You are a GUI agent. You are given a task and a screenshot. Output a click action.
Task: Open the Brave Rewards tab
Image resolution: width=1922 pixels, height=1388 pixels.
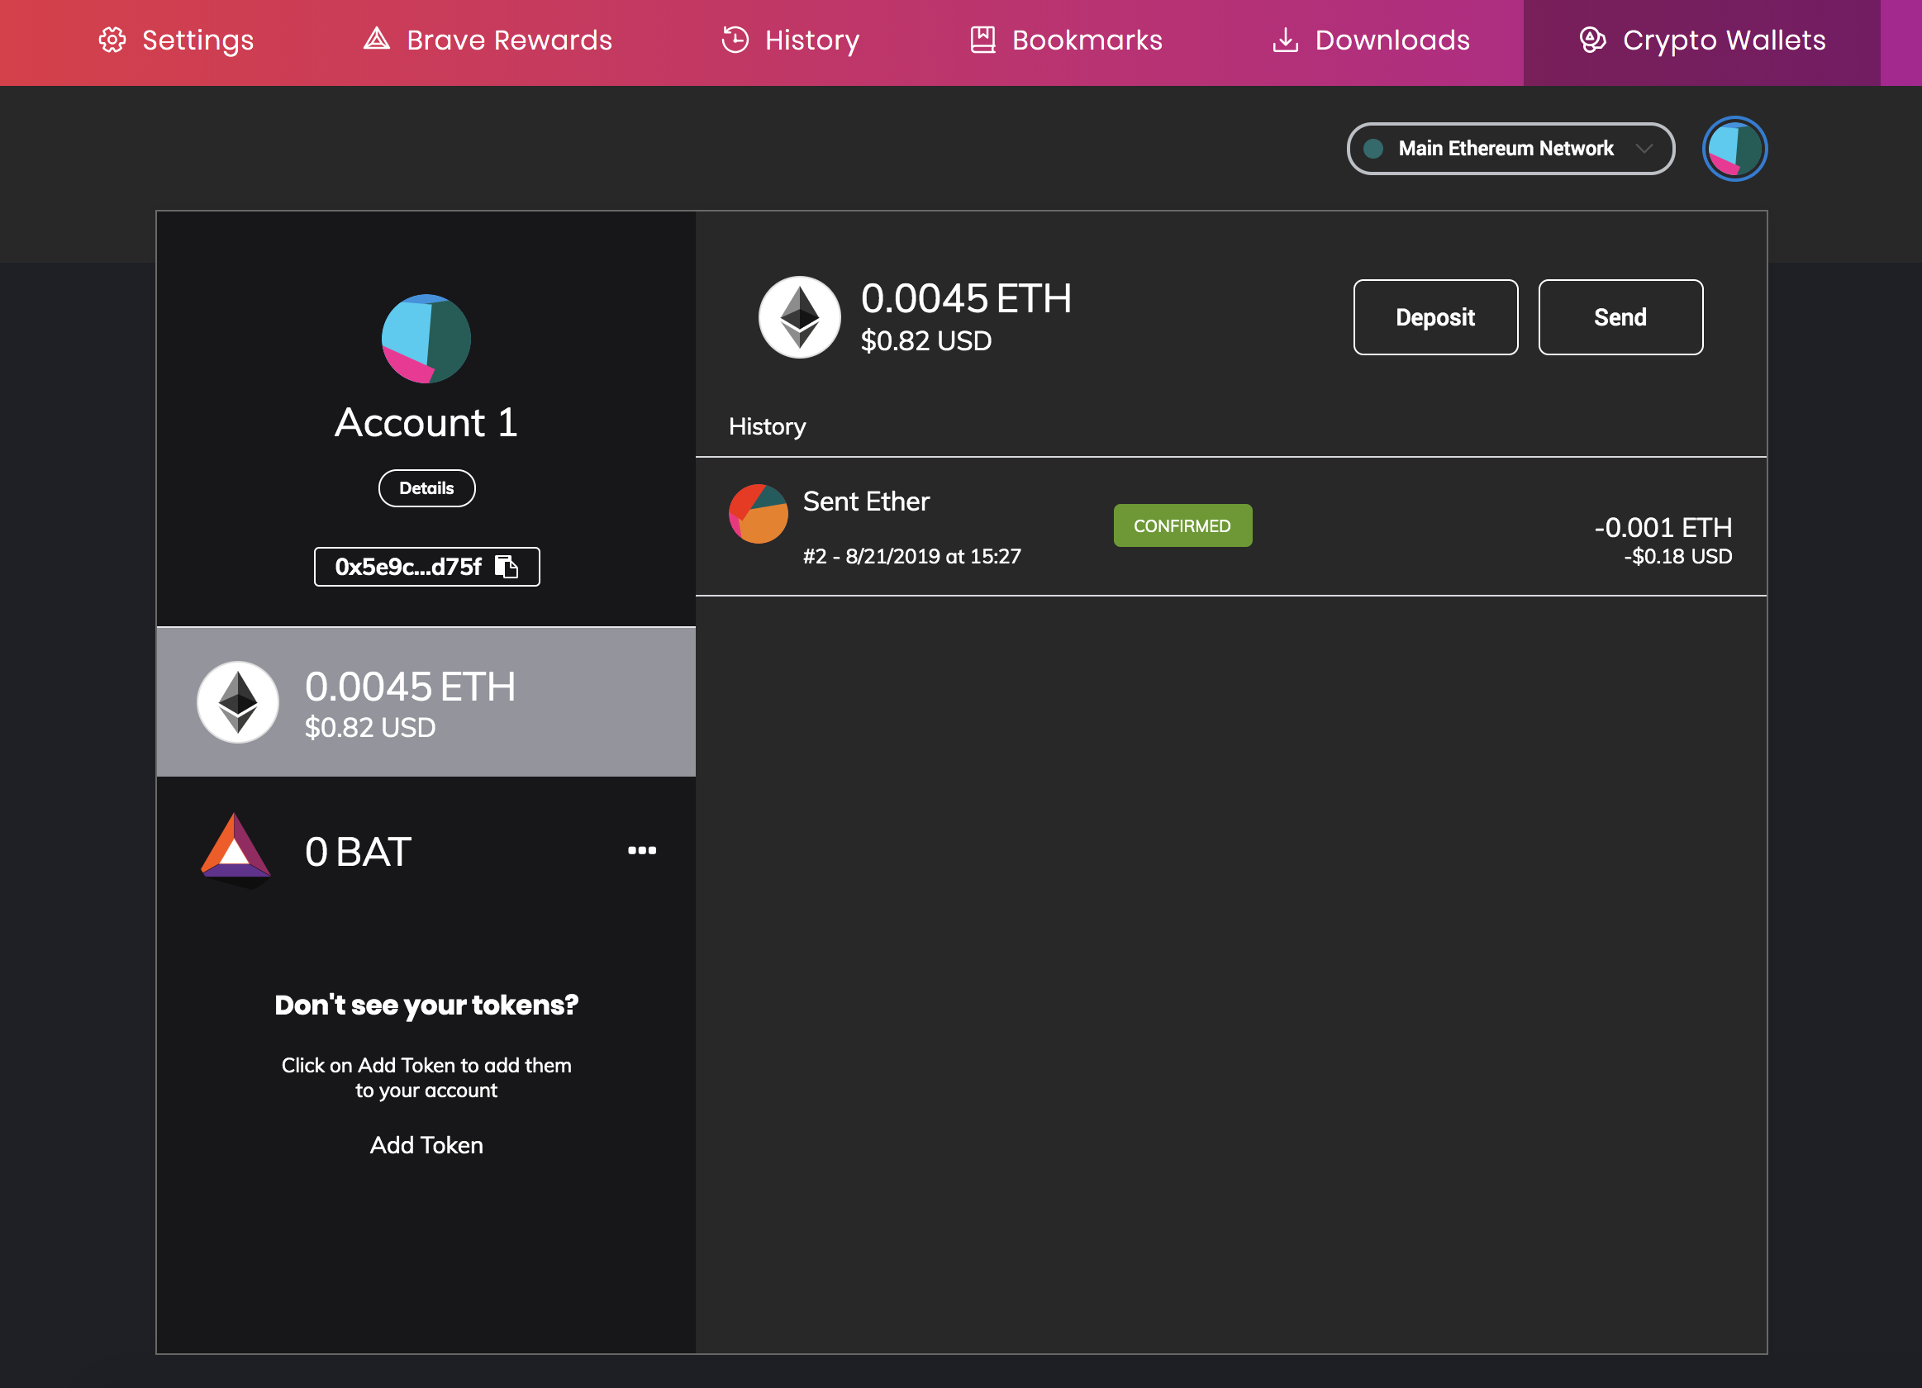tap(488, 40)
